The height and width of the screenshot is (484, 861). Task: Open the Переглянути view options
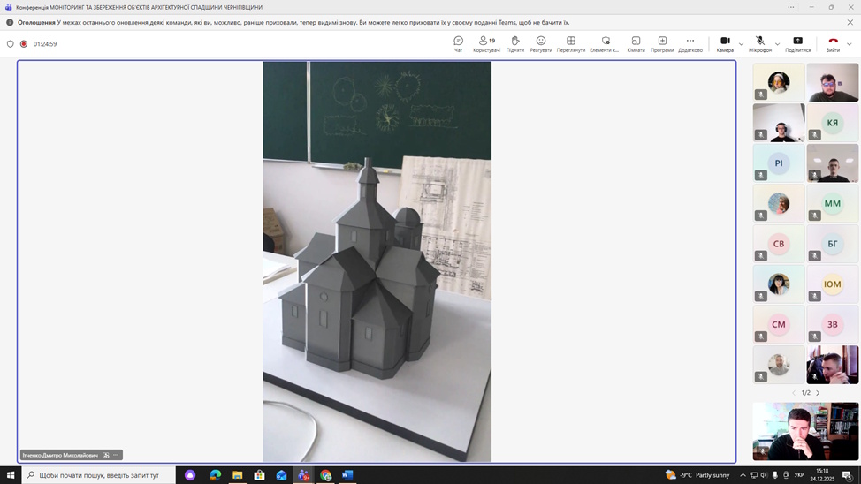pyautogui.click(x=571, y=43)
